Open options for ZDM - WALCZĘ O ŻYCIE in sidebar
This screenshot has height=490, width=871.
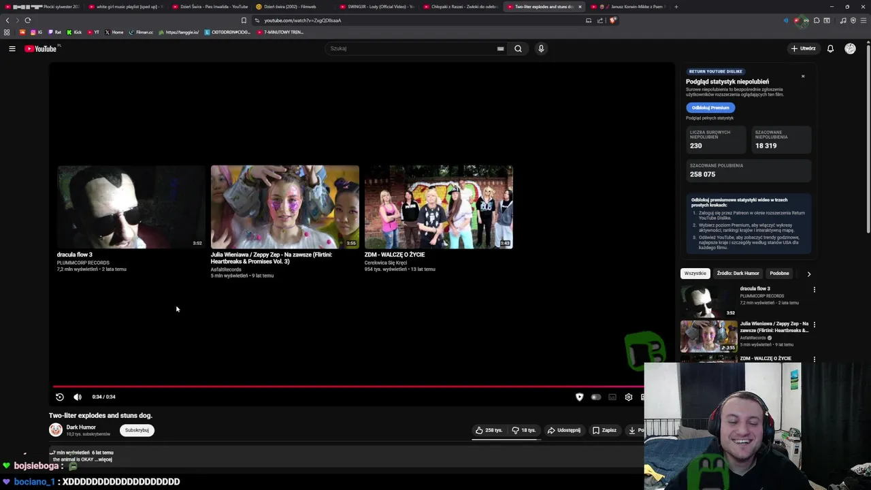[815, 359]
